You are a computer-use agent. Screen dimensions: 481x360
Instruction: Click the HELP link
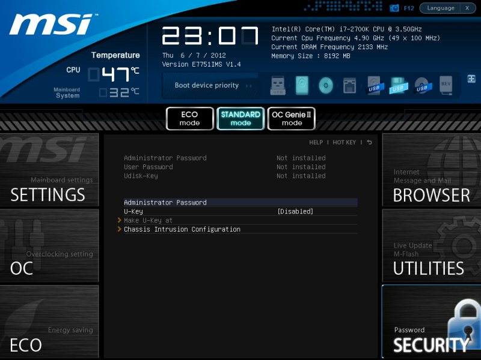316,142
